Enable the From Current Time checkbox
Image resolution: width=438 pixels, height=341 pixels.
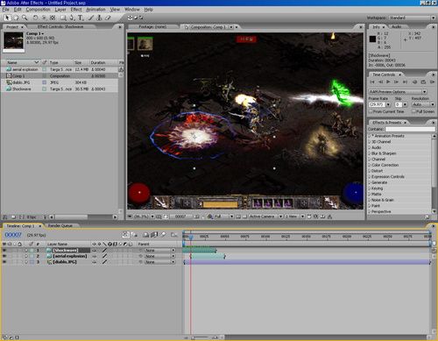371,111
